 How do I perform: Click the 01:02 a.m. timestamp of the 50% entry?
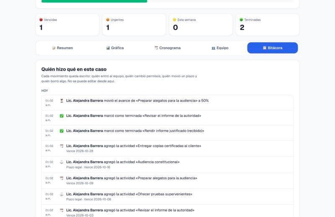pyautogui.click(x=49, y=103)
